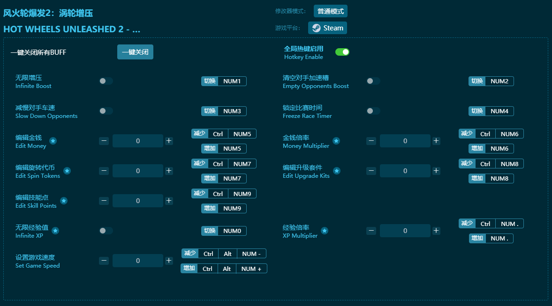Click the 普通模式 trainer mode button

pyautogui.click(x=330, y=11)
